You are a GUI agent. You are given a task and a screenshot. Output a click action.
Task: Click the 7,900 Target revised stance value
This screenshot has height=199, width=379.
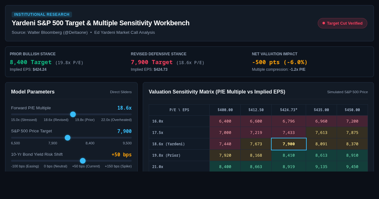(x=152, y=62)
